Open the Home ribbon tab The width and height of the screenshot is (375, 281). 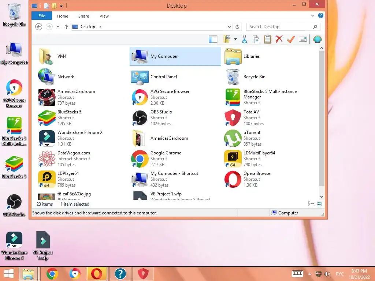[x=62, y=16]
